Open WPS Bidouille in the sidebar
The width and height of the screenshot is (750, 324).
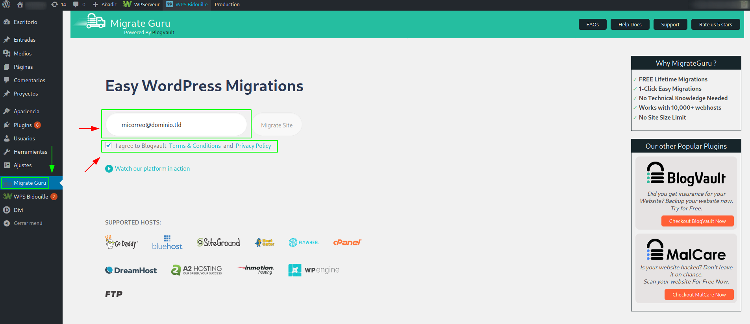point(31,197)
